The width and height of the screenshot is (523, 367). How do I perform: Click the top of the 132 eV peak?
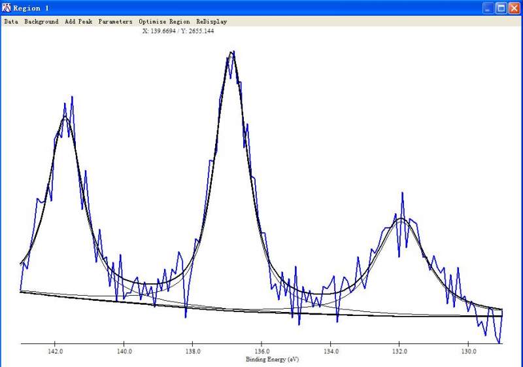[x=401, y=218]
